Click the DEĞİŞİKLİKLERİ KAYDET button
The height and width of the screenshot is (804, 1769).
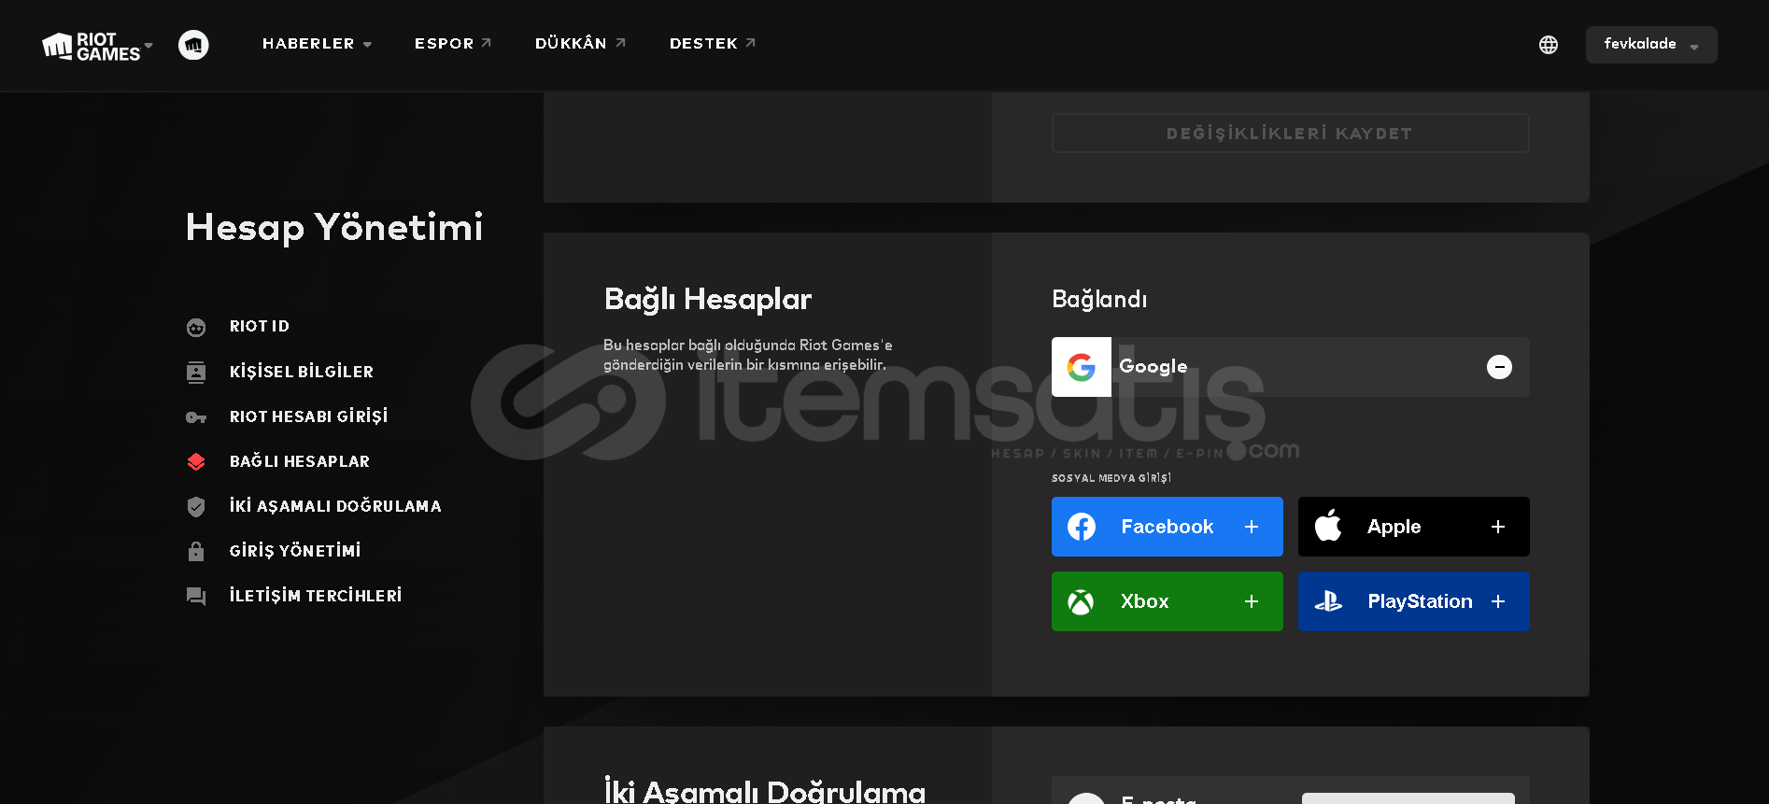[x=1290, y=134]
